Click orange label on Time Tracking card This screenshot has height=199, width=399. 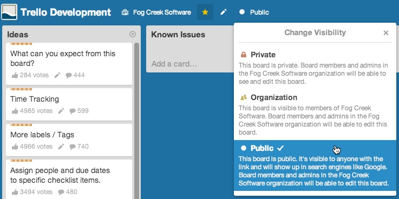21,89
